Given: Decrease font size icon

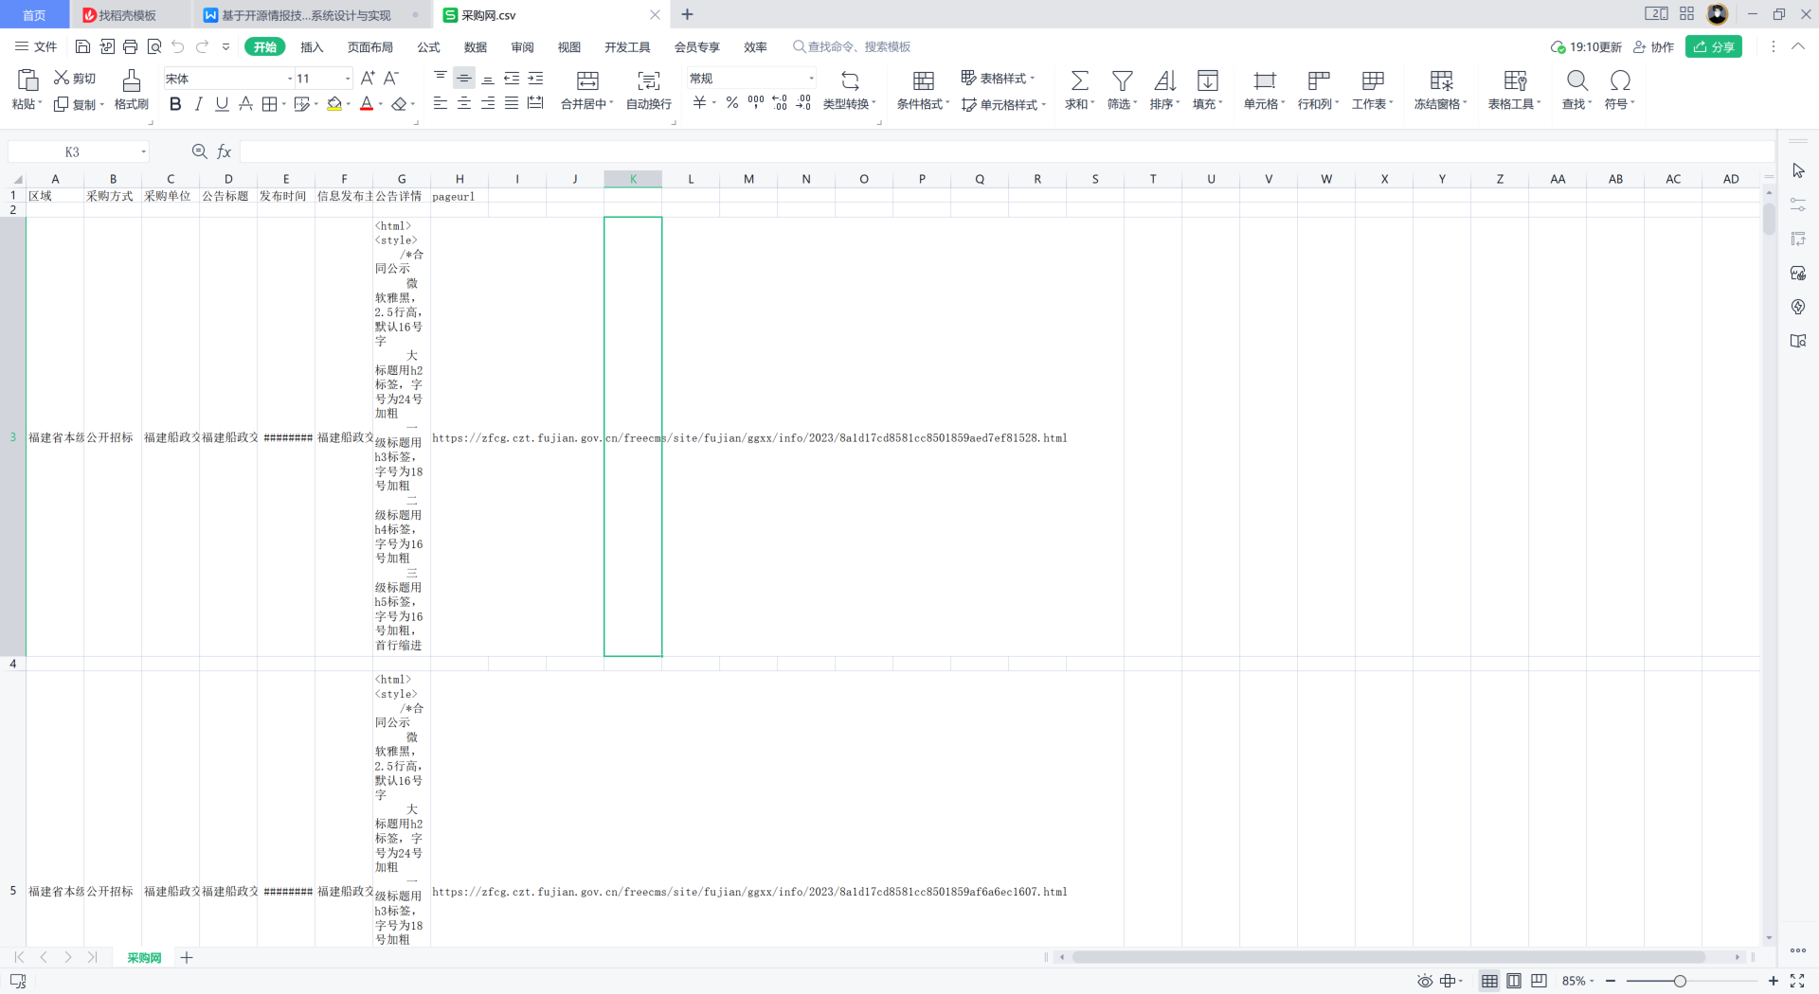Looking at the screenshot, I should click(391, 78).
